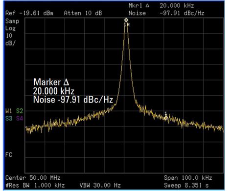Select the 'Center 50.00 MHz' frequency readout
232x191 pixels.
click(x=33, y=178)
